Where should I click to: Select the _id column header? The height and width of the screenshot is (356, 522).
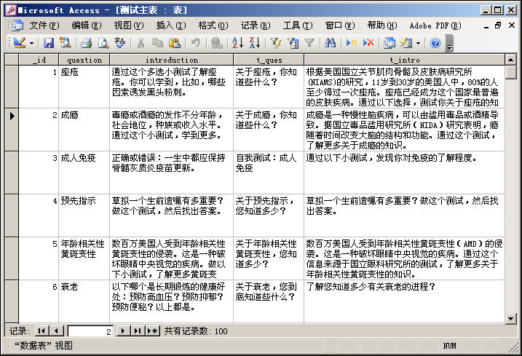tap(39, 60)
